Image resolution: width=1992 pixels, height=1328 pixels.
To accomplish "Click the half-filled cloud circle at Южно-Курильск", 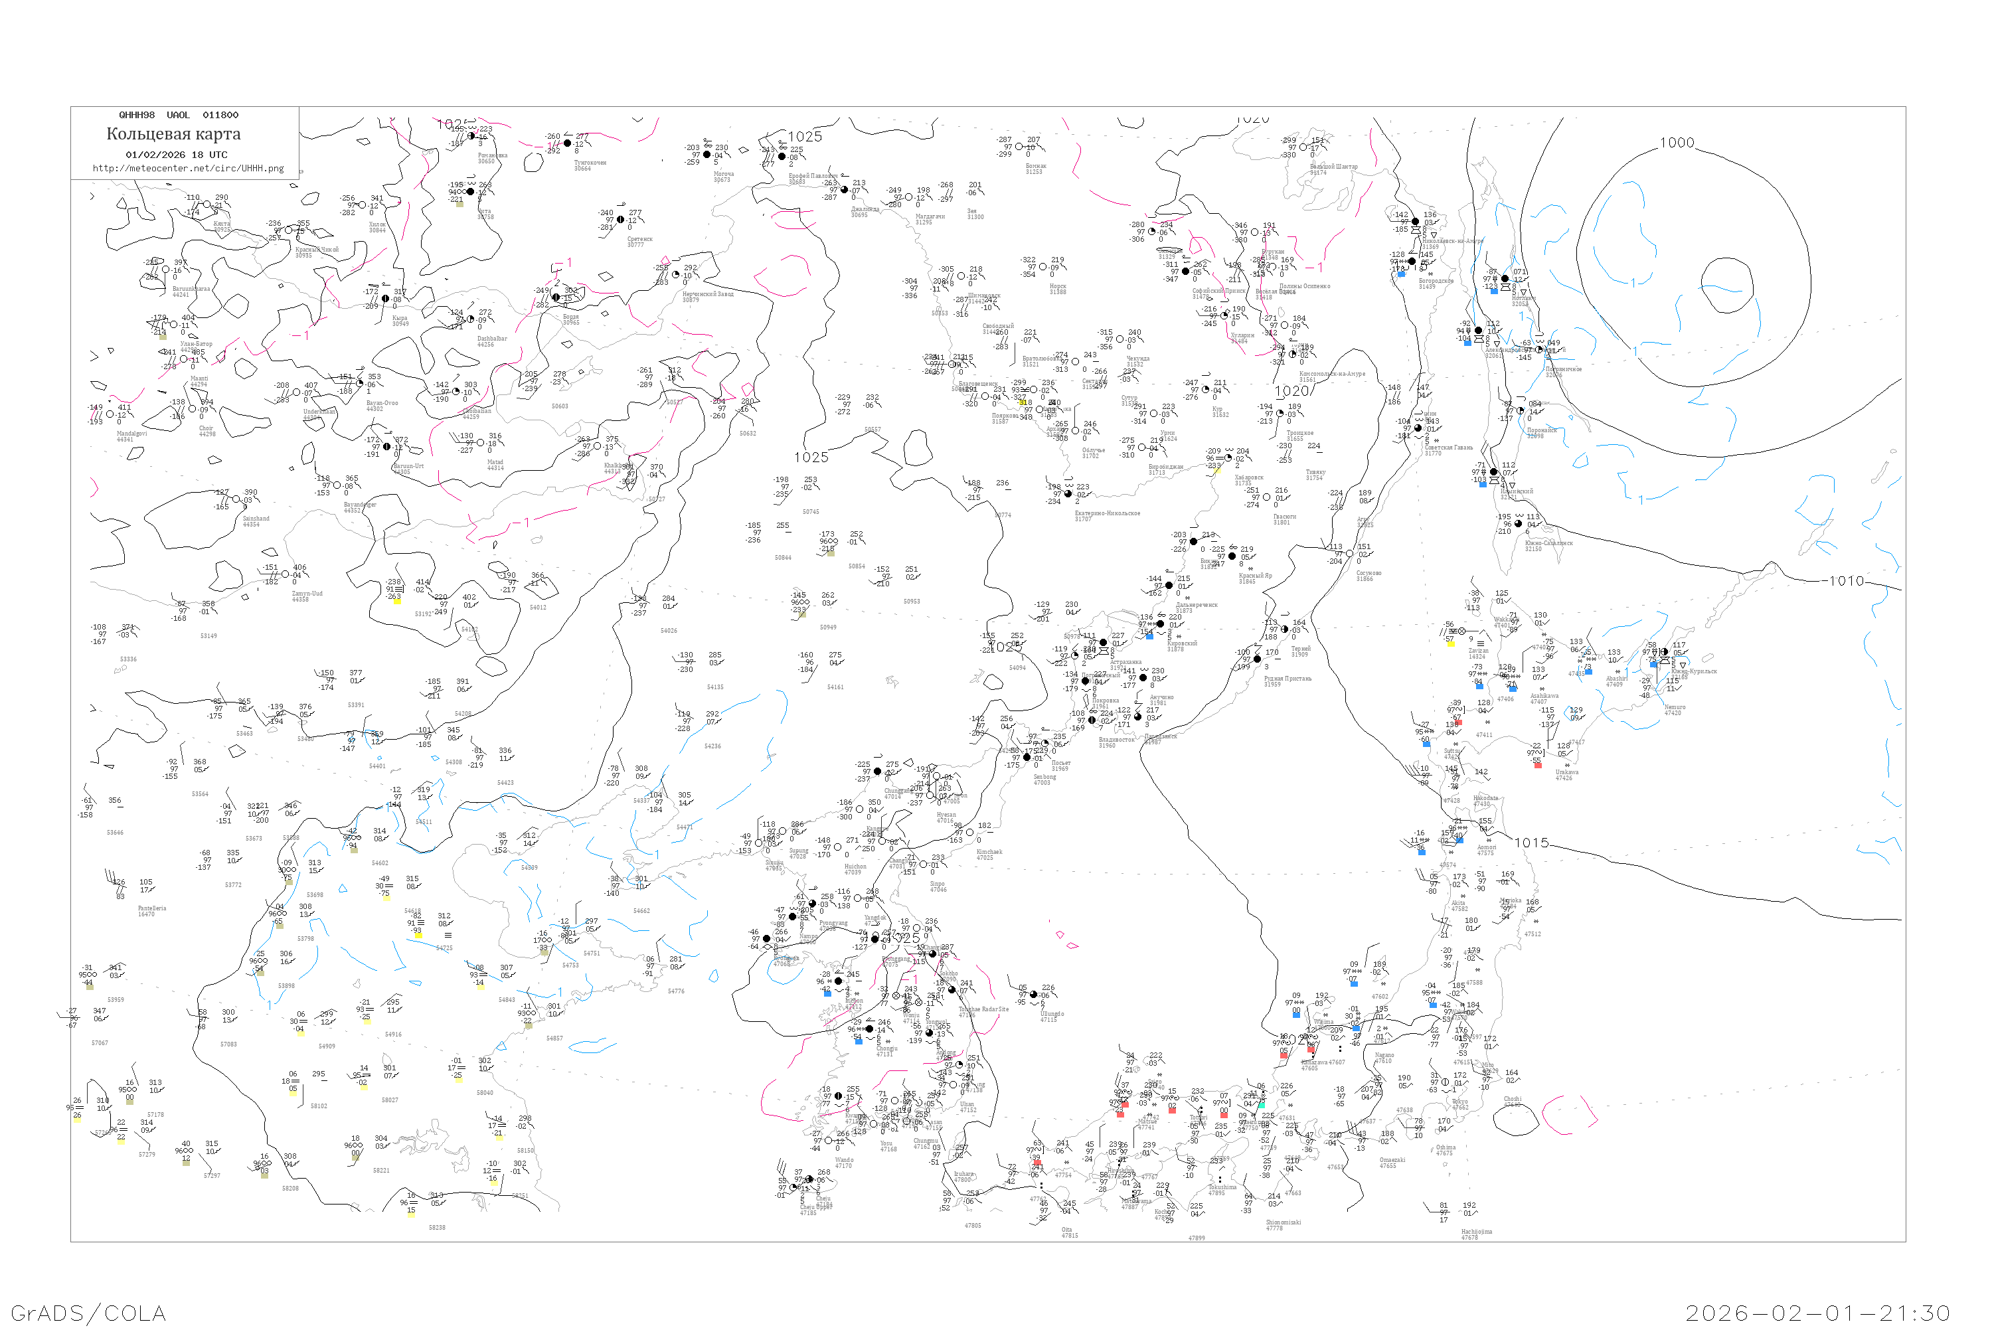I will [1664, 652].
